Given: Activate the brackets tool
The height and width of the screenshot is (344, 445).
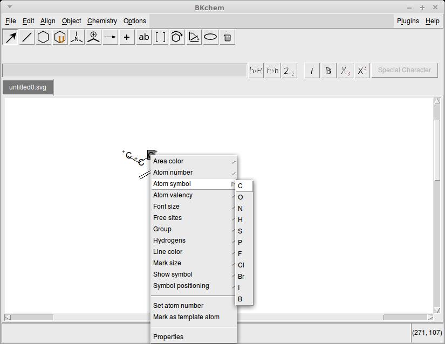Looking at the screenshot, I should click(160, 37).
